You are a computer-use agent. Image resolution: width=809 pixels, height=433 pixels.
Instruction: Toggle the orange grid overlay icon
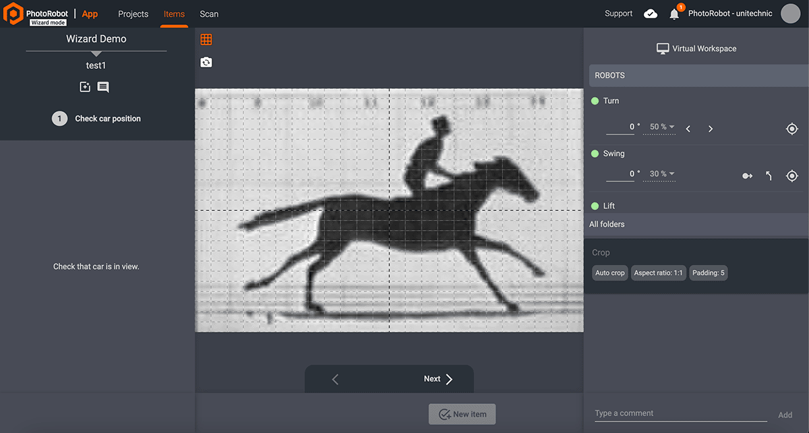pos(206,40)
